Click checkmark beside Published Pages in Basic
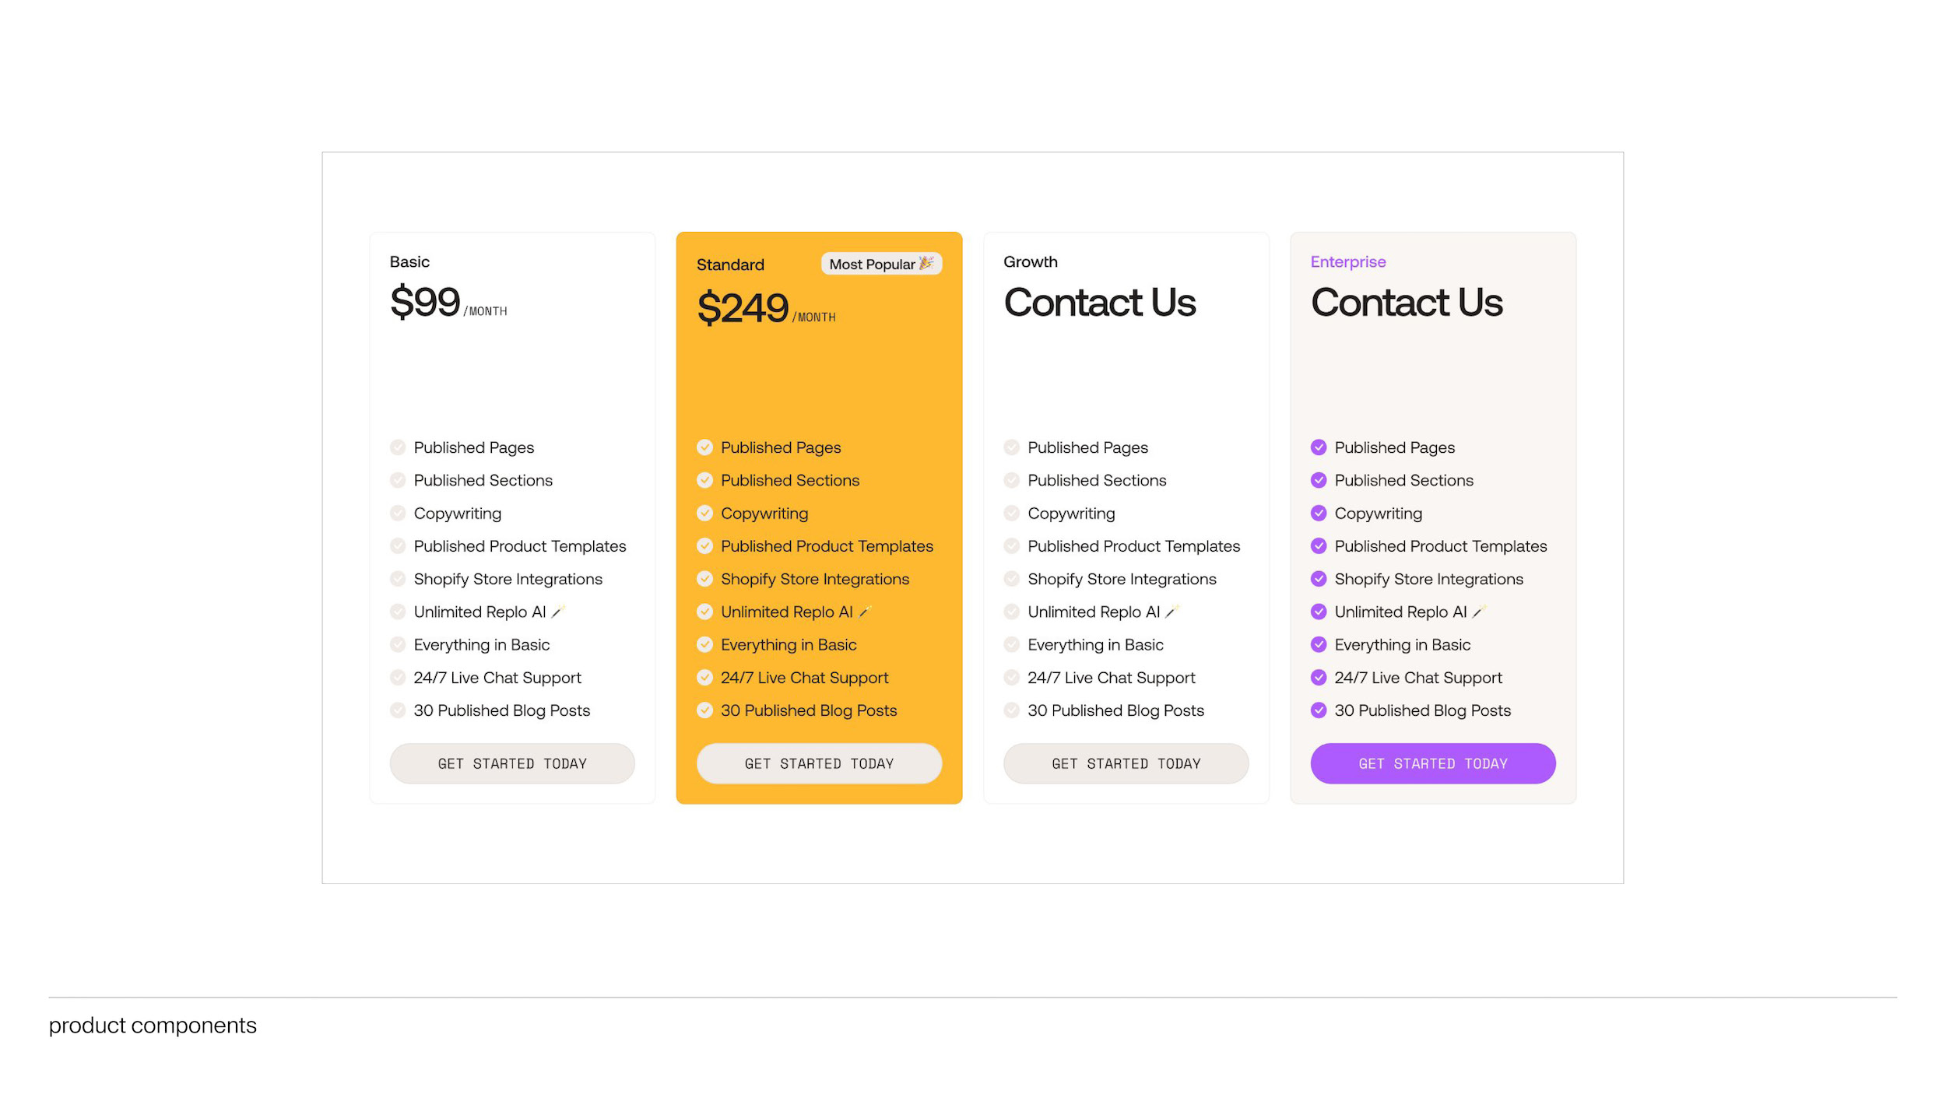Viewport: 1946px width, 1094px height. pyautogui.click(x=398, y=447)
